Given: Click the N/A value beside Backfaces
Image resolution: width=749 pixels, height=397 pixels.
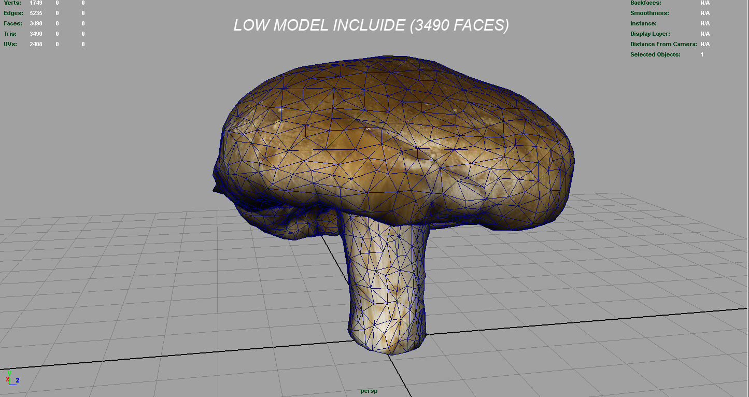Looking at the screenshot, I should [x=705, y=3].
